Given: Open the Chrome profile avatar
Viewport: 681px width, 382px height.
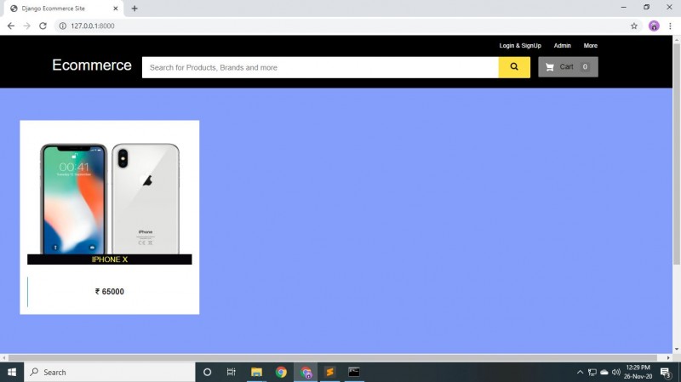Looking at the screenshot, I should point(654,26).
